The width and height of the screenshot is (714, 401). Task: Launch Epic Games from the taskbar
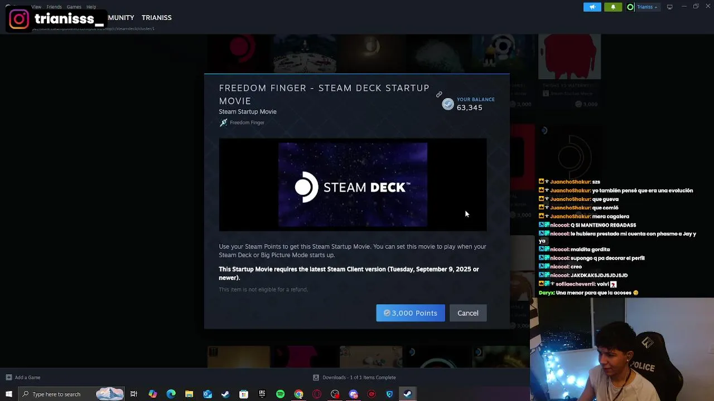pos(262,394)
